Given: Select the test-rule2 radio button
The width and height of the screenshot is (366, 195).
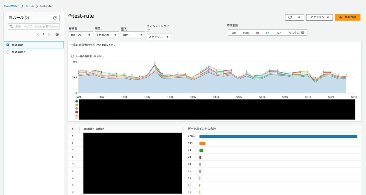Looking at the screenshot, I should coord(8,52).
